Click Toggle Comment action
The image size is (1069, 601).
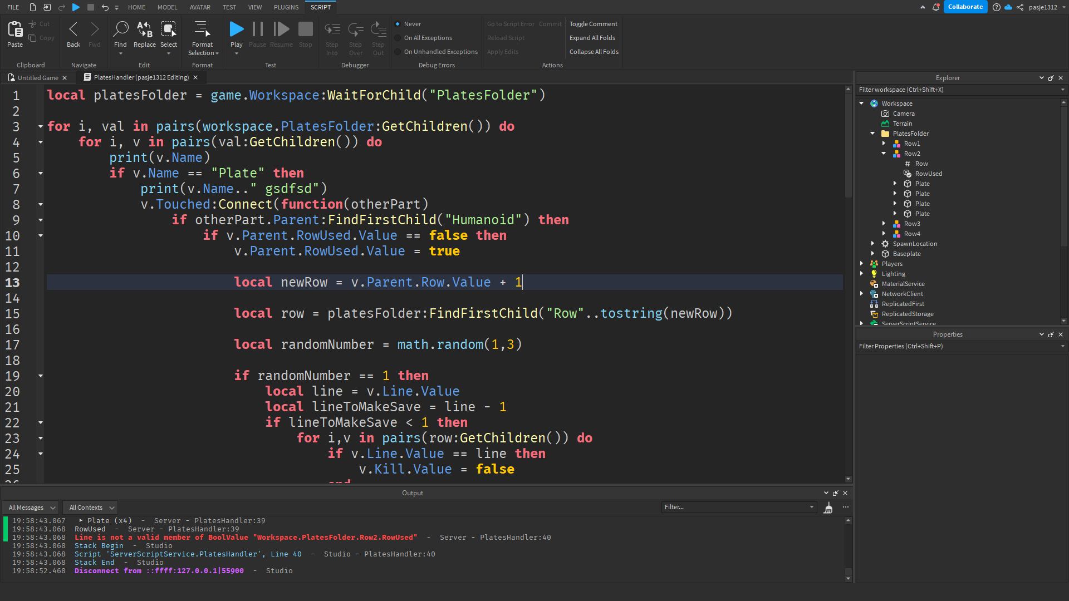point(593,24)
